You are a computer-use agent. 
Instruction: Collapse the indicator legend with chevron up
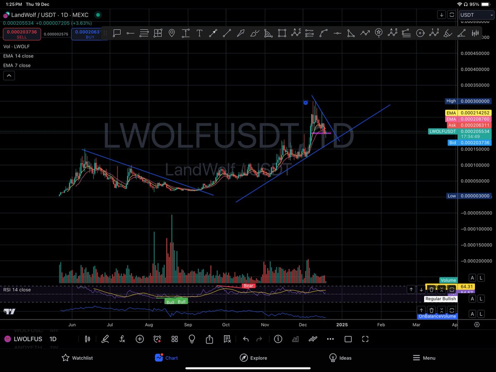click(x=9, y=76)
